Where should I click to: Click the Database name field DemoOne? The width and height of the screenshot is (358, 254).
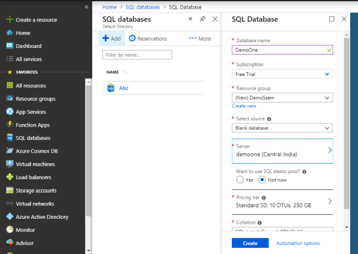click(x=282, y=50)
